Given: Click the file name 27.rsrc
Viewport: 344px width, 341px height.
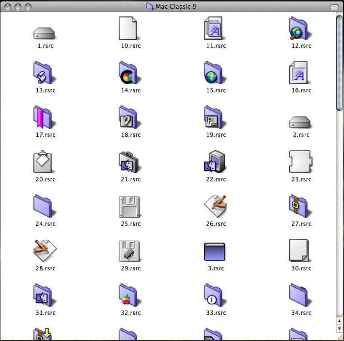Looking at the screenshot, I should [301, 223].
